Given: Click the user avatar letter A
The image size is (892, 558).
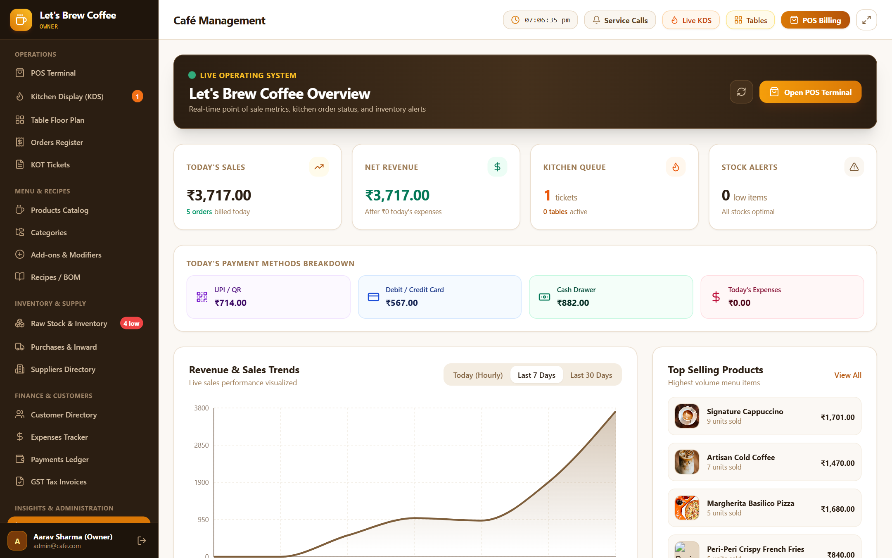Looking at the screenshot, I should tap(17, 541).
